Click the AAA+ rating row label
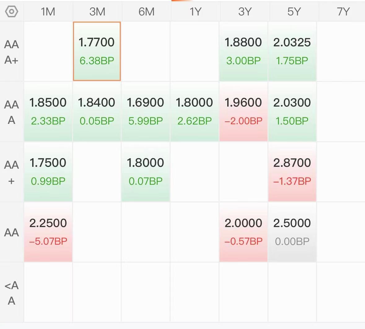 [11, 52]
